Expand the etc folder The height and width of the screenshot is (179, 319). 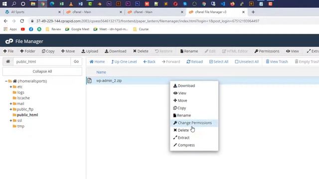click(11, 87)
